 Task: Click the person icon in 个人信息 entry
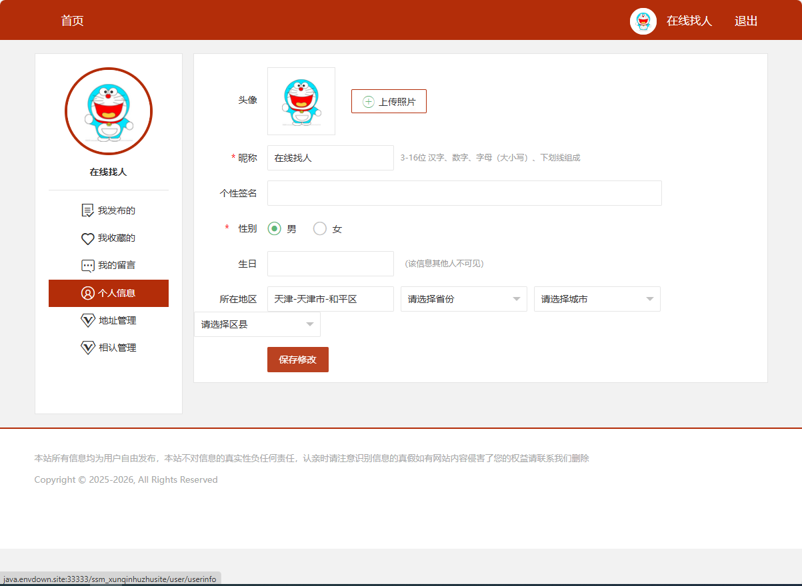87,293
